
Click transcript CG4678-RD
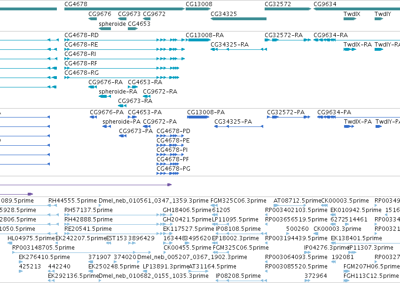click(81, 35)
